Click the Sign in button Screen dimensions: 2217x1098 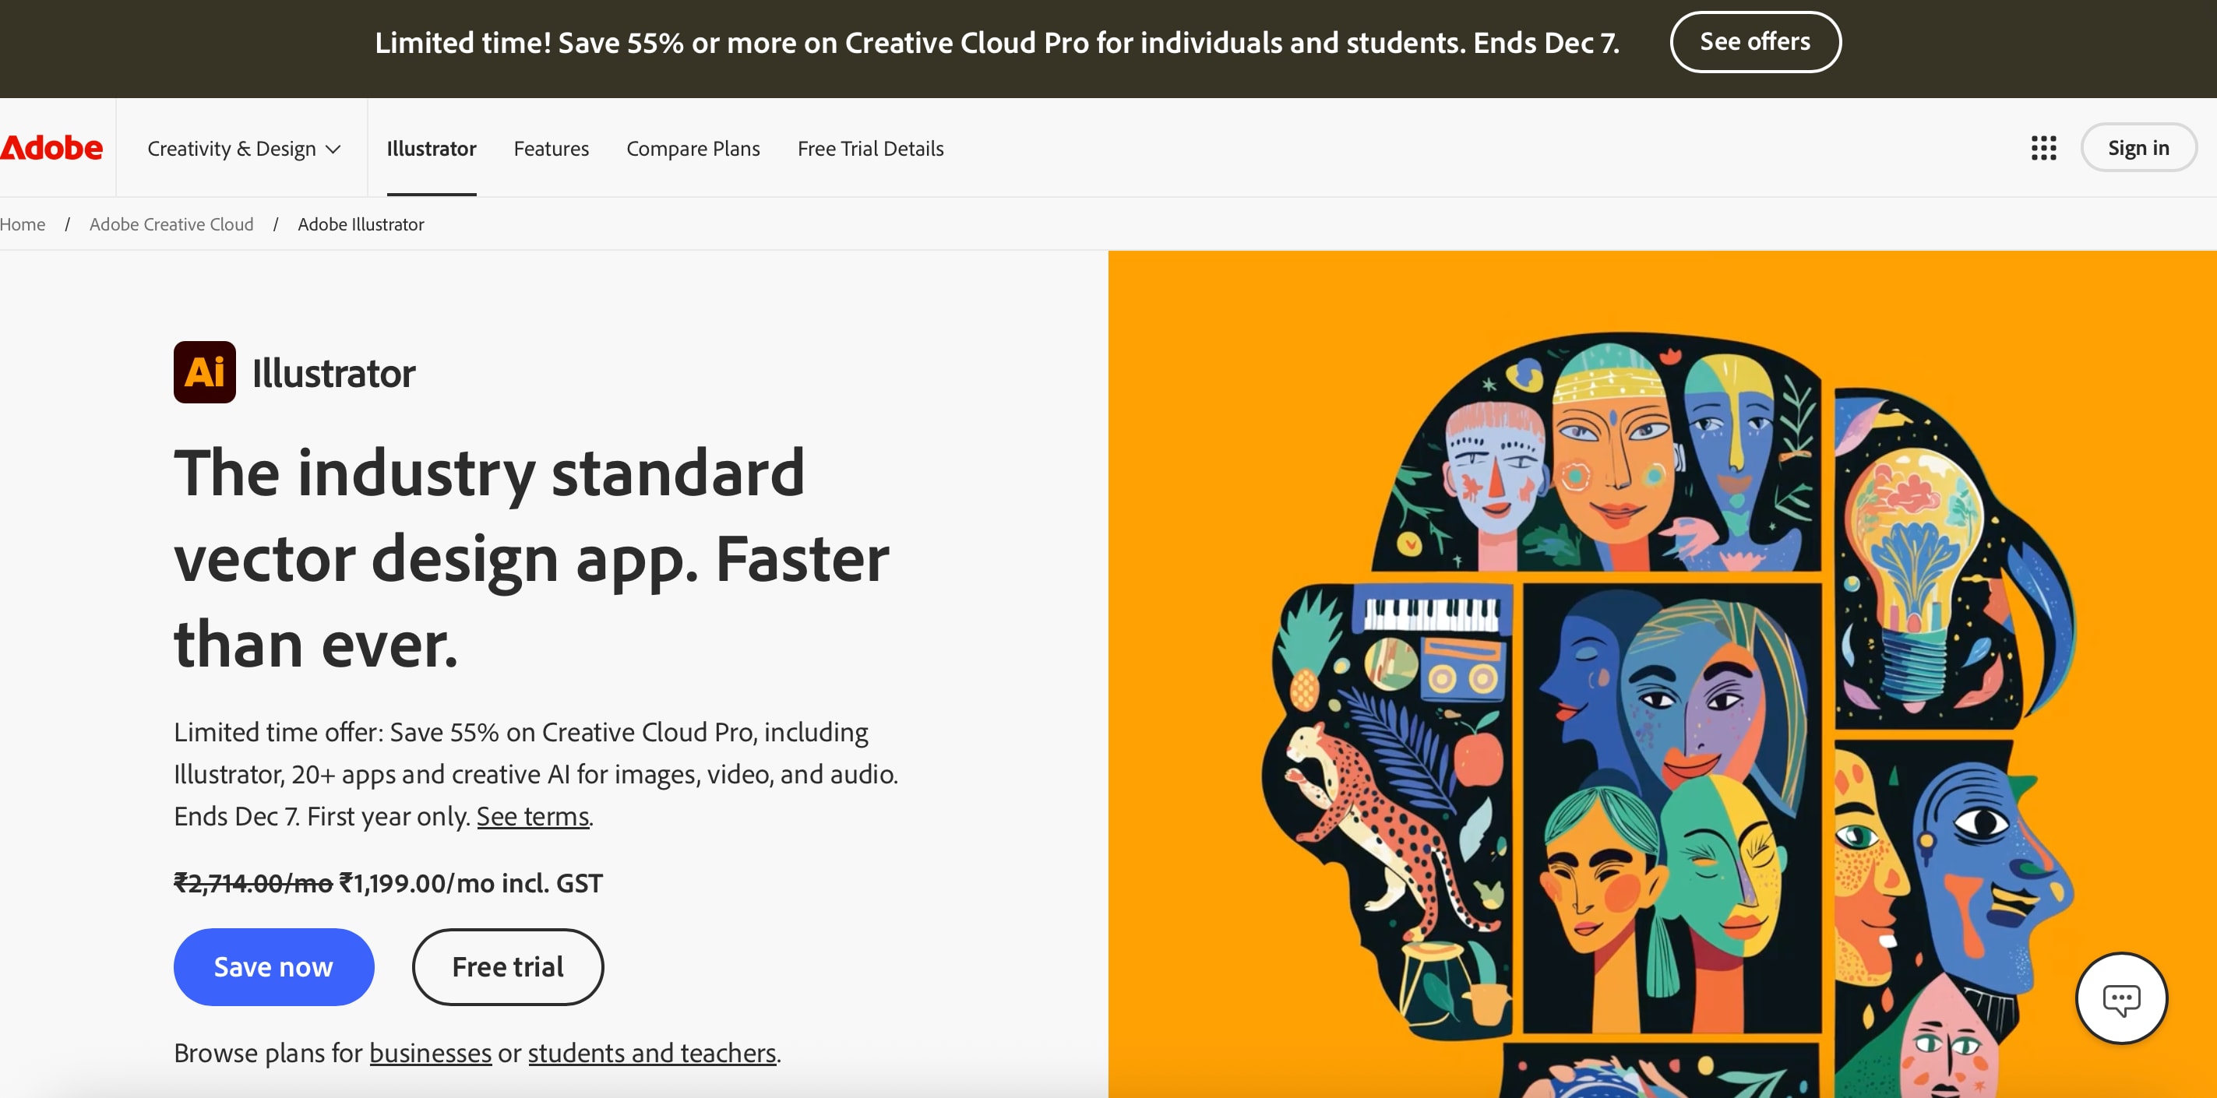point(2138,148)
